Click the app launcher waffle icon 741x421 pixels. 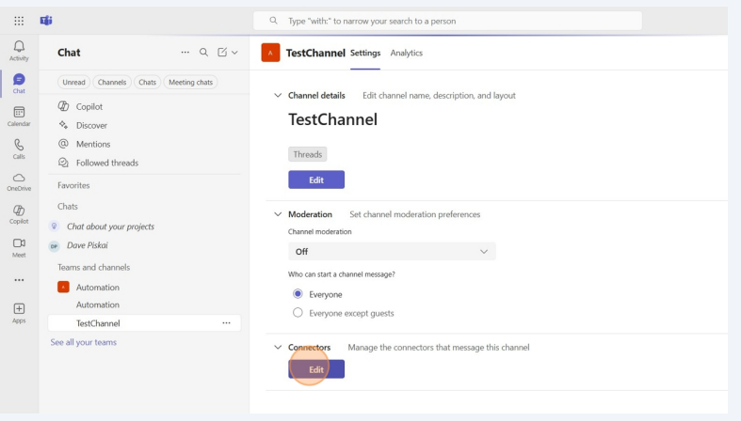click(19, 21)
